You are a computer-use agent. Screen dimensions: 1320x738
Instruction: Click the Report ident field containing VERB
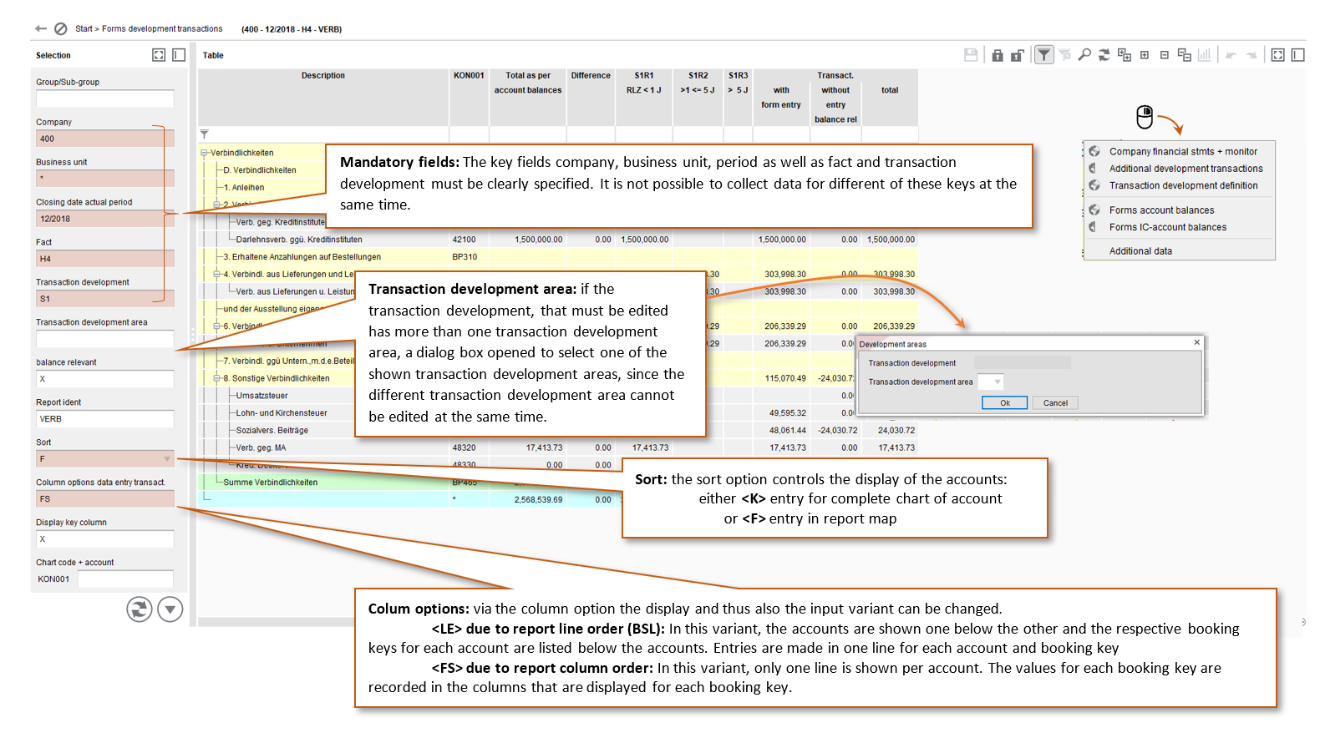pos(105,419)
